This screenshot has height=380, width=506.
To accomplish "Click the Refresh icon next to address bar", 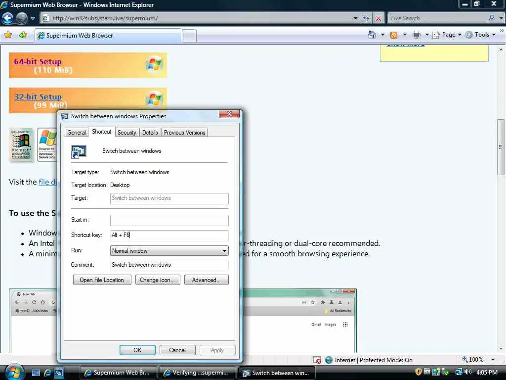I will coord(366,18).
